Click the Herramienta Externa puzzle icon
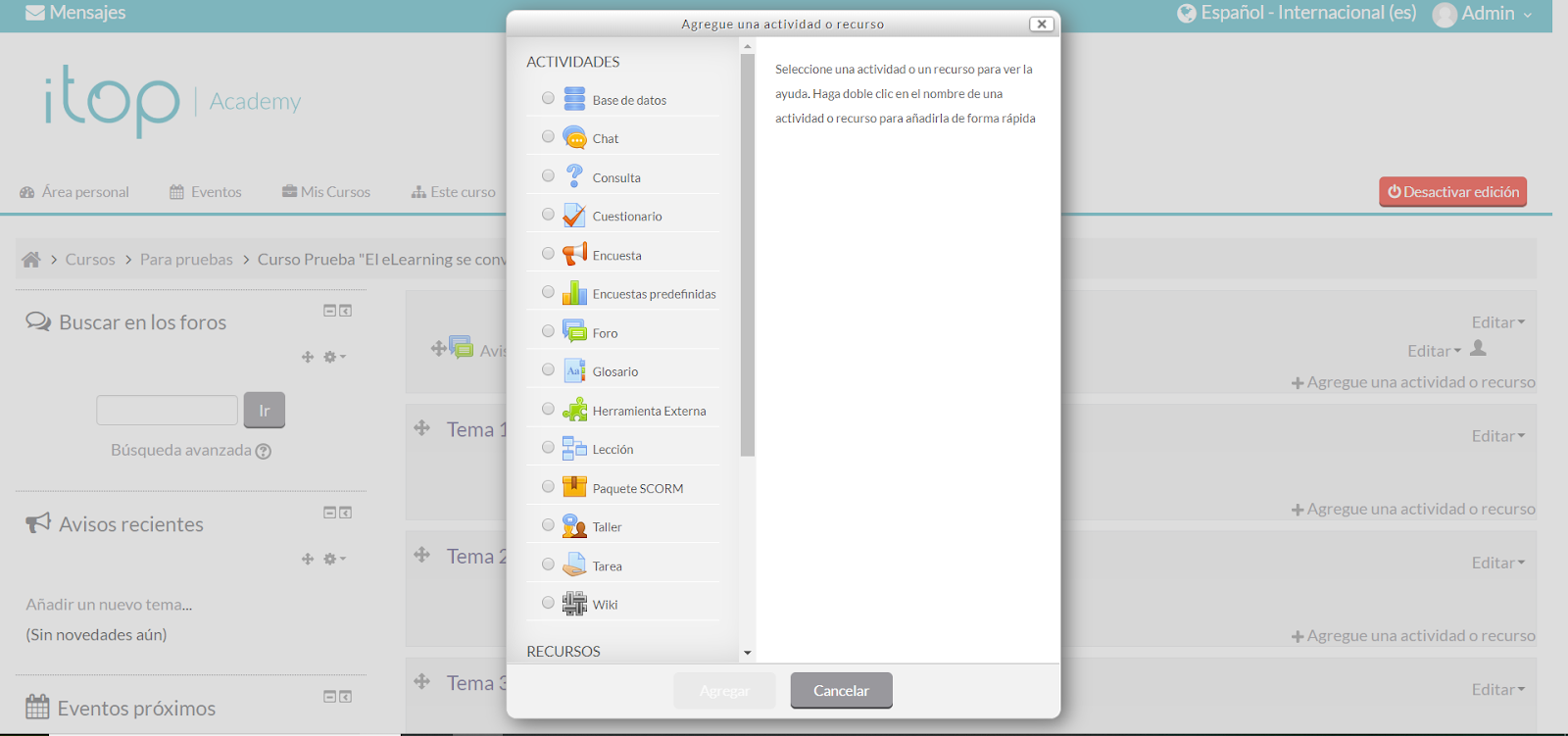 point(574,410)
